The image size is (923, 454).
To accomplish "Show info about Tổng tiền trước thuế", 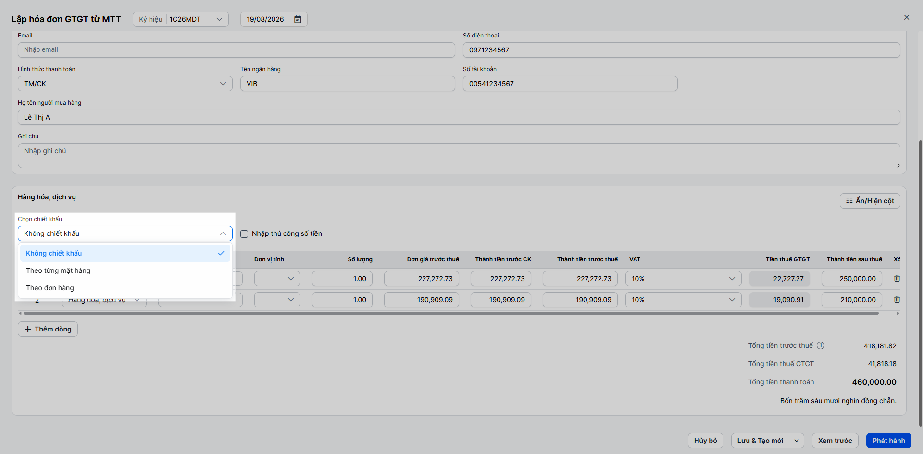I will point(821,345).
